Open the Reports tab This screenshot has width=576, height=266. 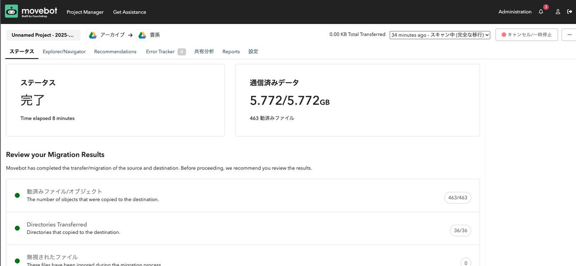click(x=231, y=51)
